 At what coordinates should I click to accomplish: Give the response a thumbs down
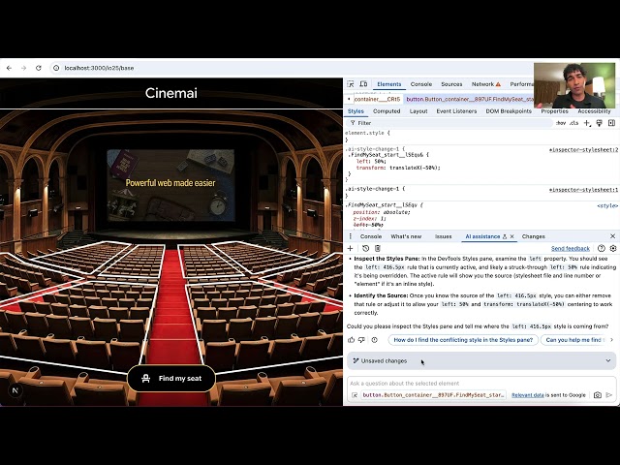tap(361, 340)
